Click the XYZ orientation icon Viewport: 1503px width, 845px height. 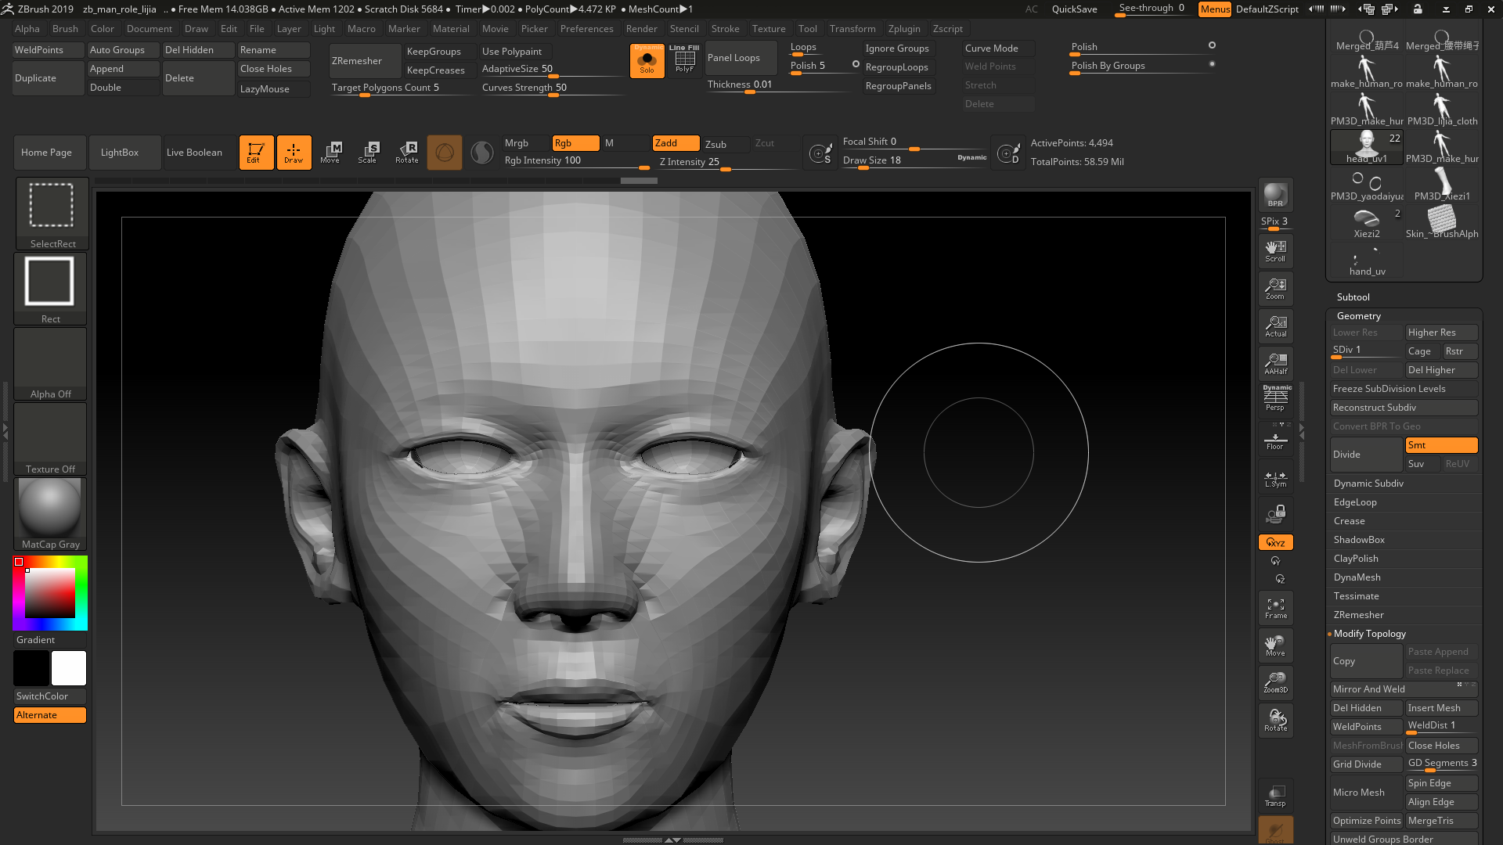(1275, 541)
